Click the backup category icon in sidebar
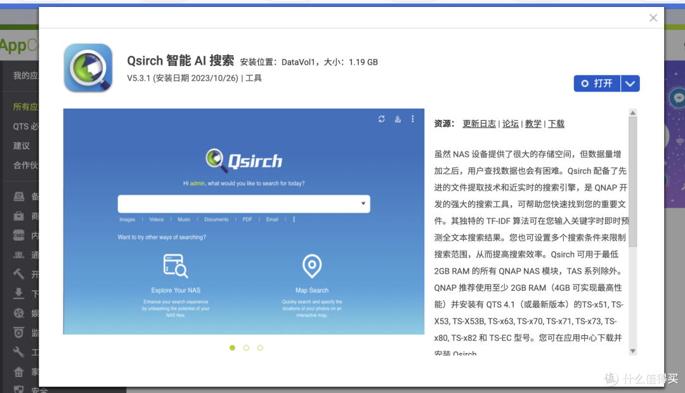The width and height of the screenshot is (685, 393). click(x=19, y=196)
